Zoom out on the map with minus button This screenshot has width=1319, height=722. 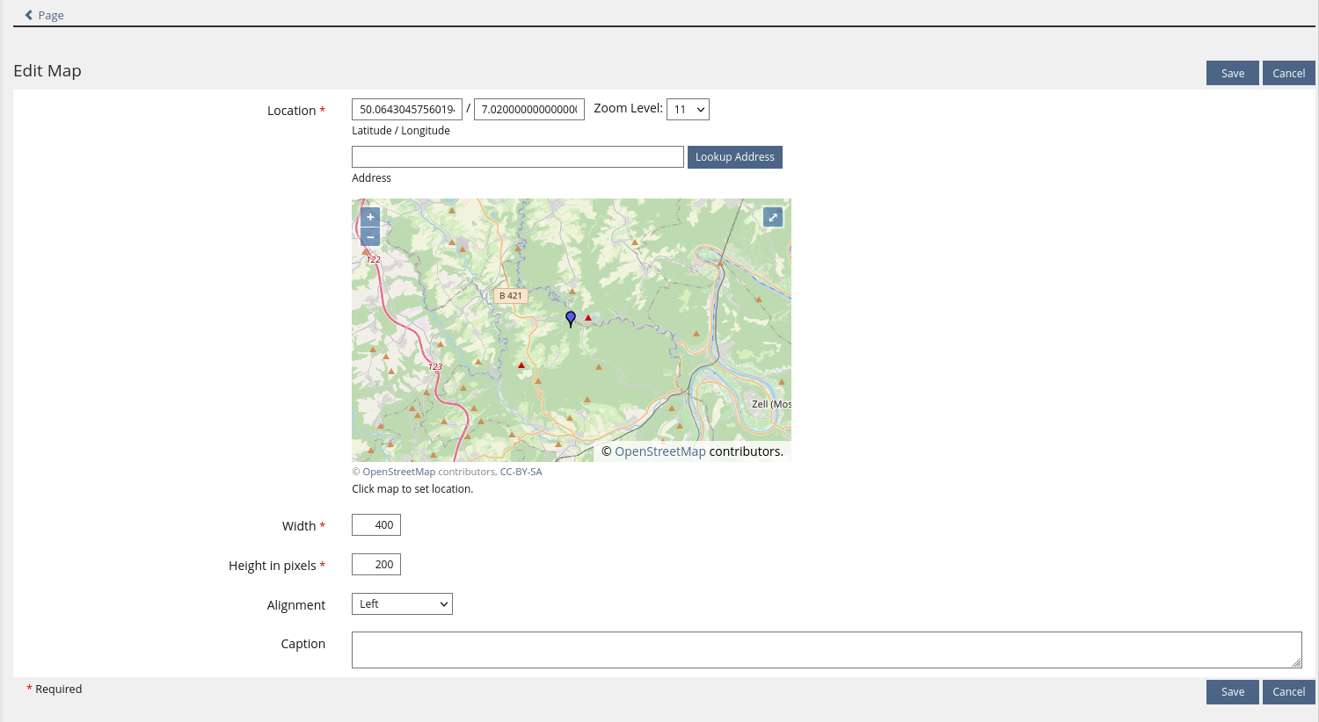click(370, 237)
